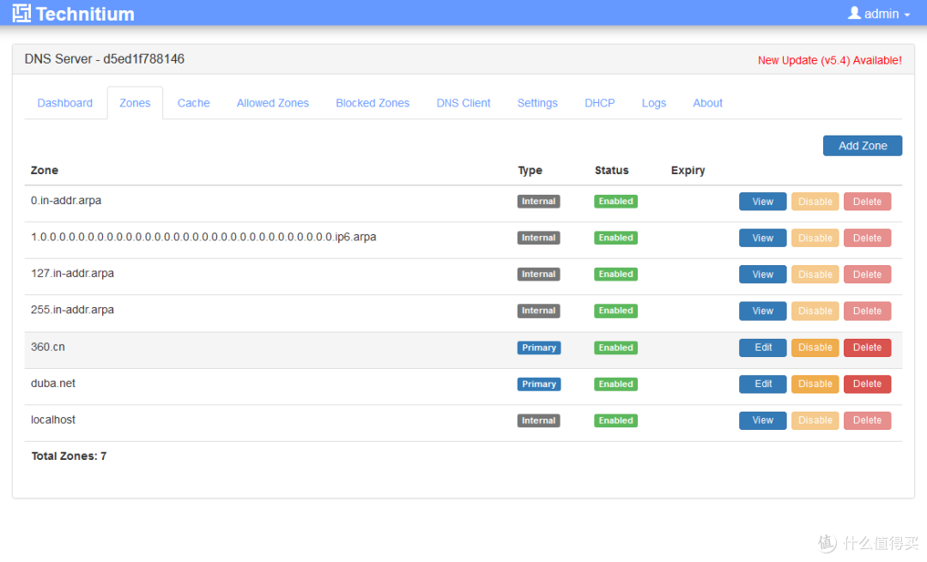
Task: Delete the 360.cn zone
Action: [867, 347]
